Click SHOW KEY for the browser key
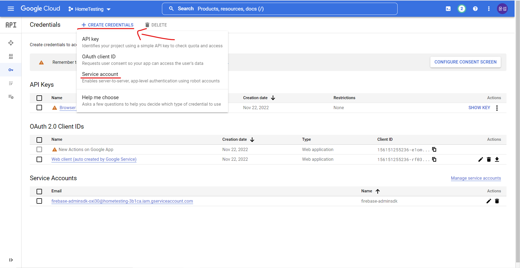This screenshot has width=520, height=268. coord(479,108)
